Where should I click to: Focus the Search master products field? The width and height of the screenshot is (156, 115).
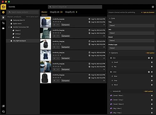pyautogui.click(x=23, y=12)
